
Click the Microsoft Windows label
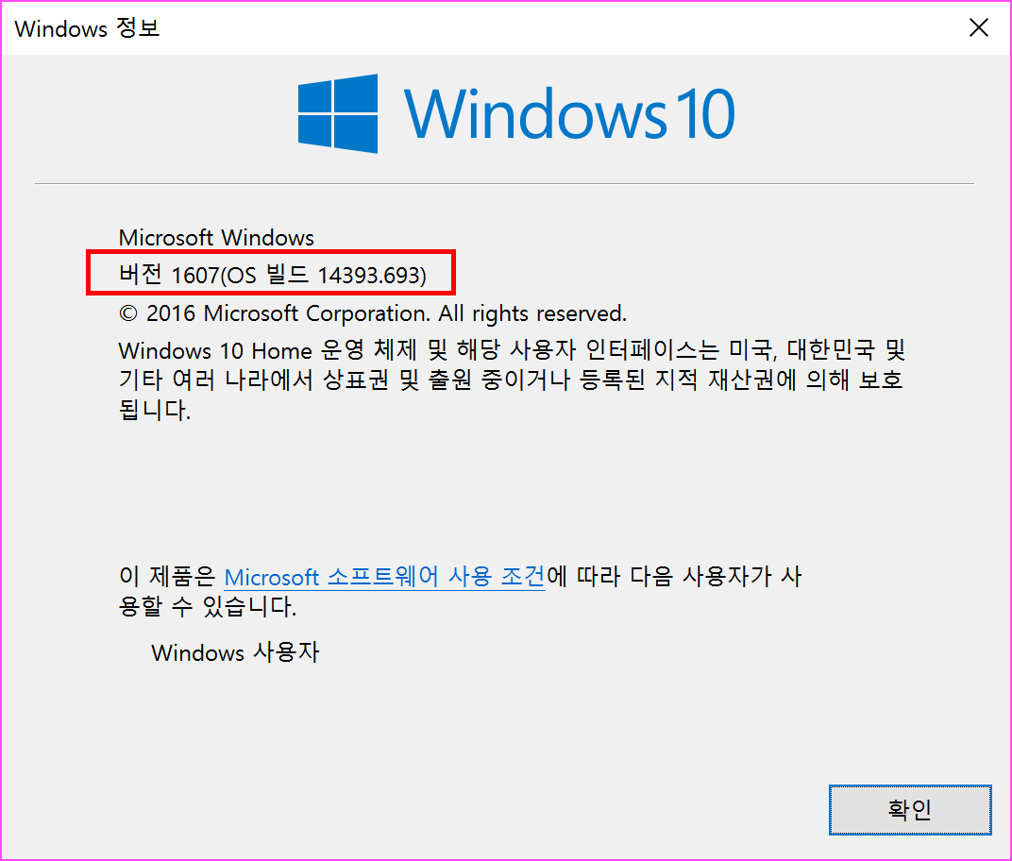tap(216, 238)
